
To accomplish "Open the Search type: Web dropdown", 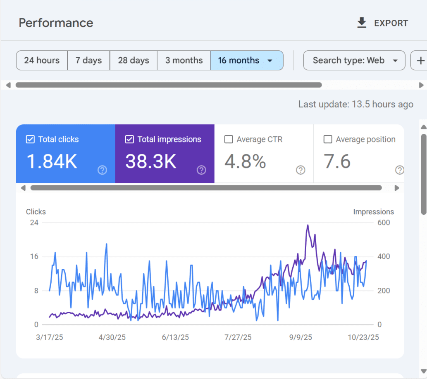I will click(354, 61).
